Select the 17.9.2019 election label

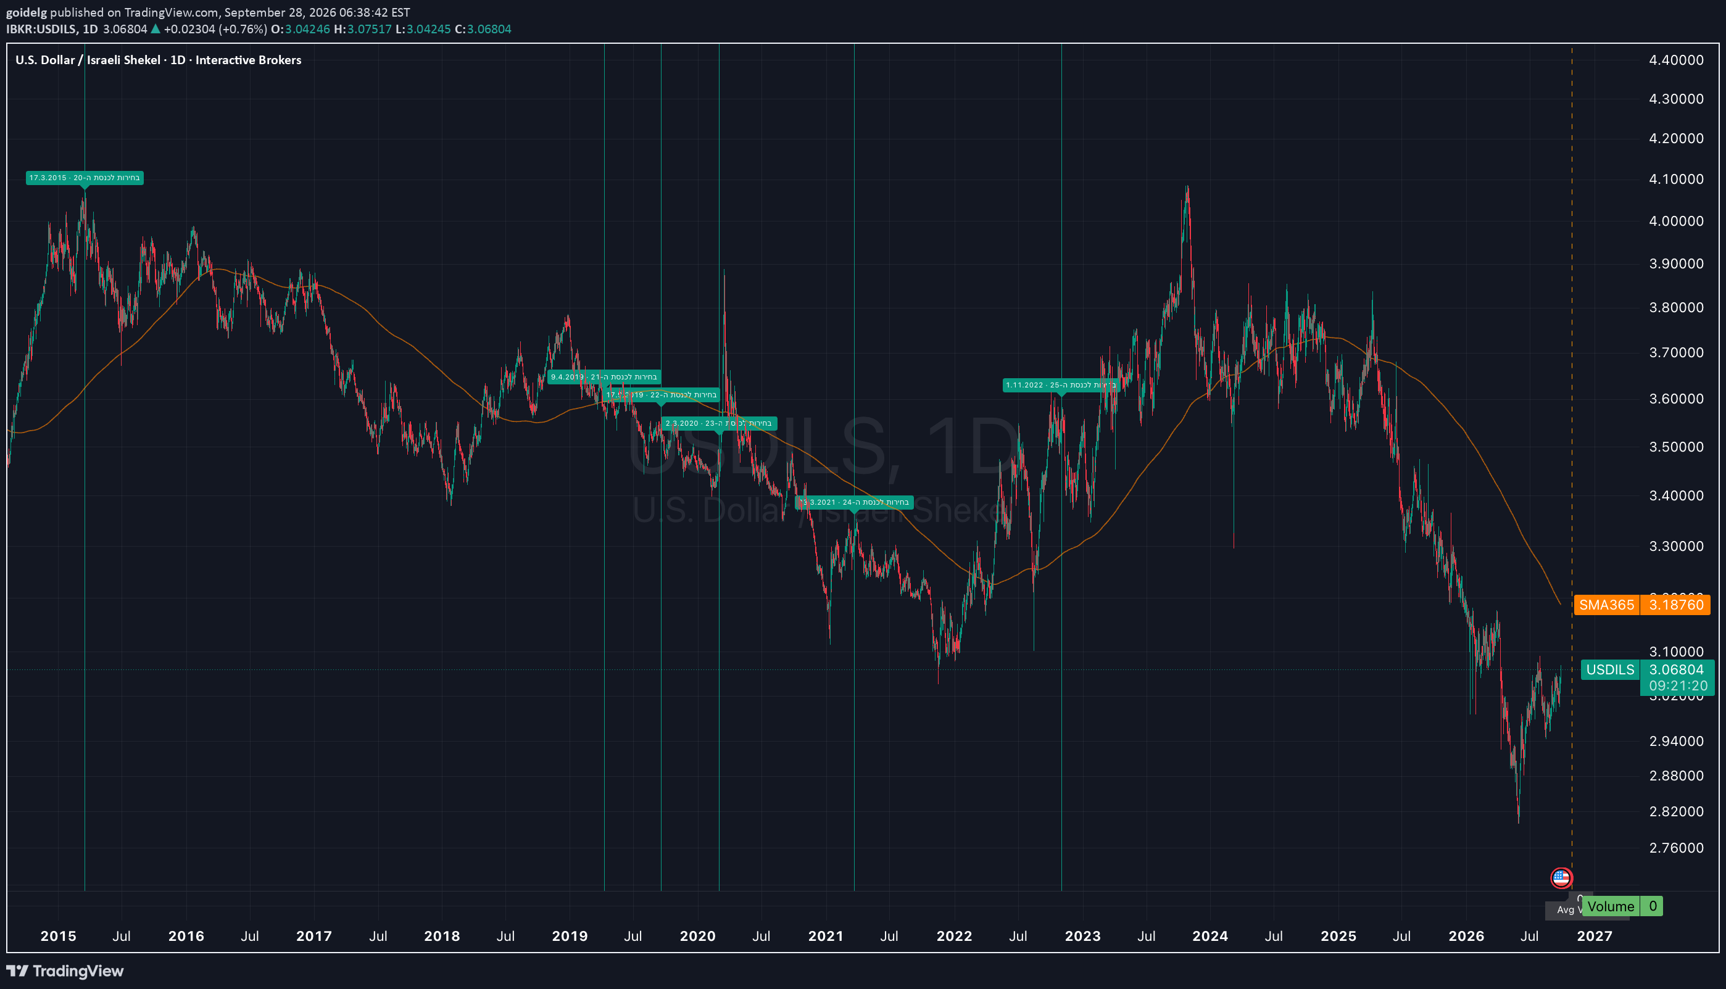(661, 395)
